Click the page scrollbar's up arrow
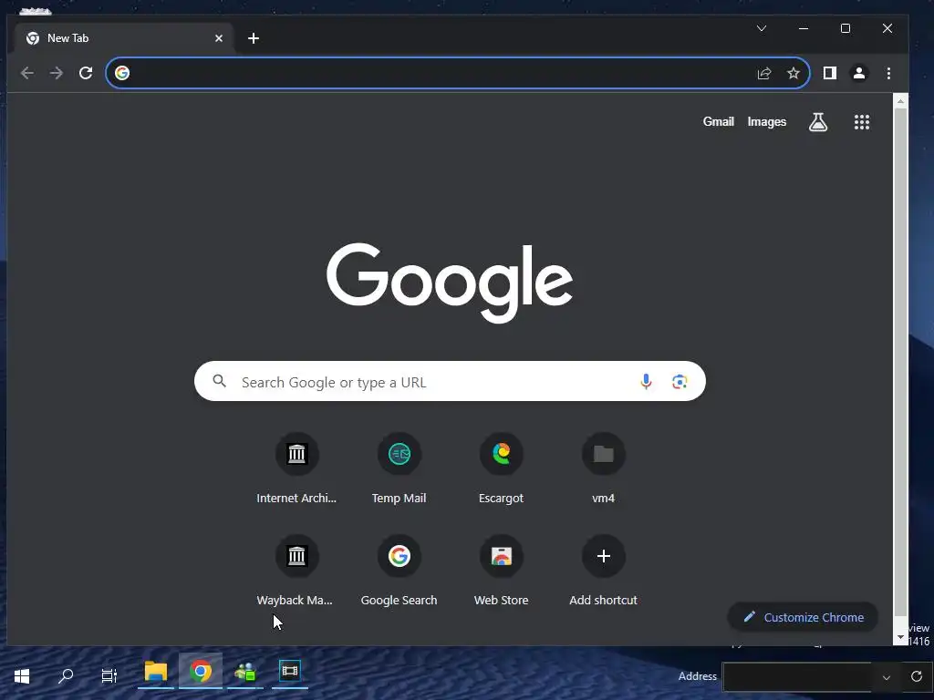 click(900, 101)
